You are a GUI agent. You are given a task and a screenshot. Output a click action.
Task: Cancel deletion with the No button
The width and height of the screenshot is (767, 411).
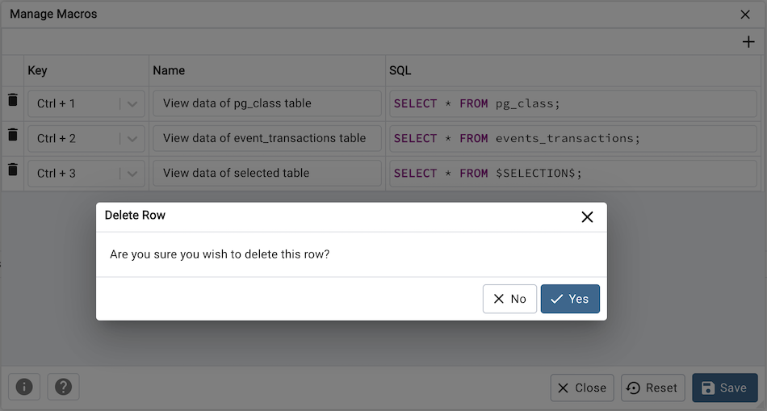tap(509, 299)
